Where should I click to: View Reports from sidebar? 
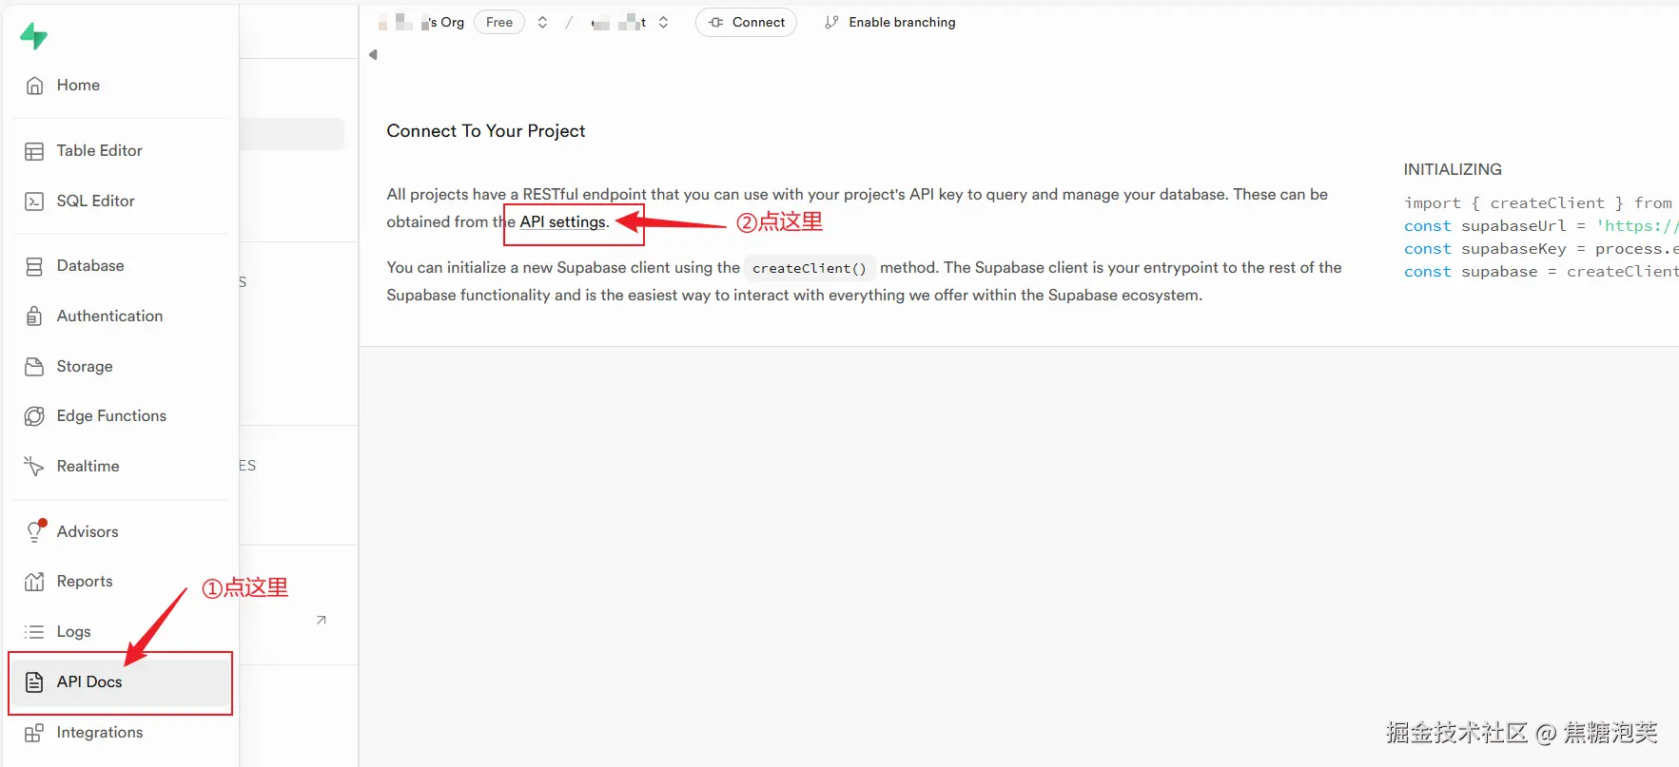pyautogui.click(x=120, y=582)
